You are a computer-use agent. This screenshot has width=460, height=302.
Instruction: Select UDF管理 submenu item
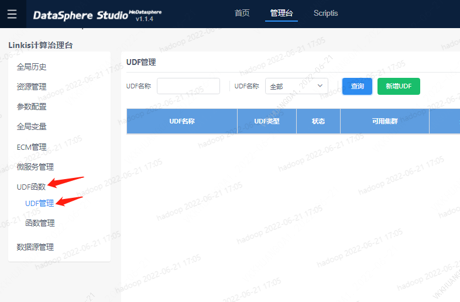coord(39,203)
